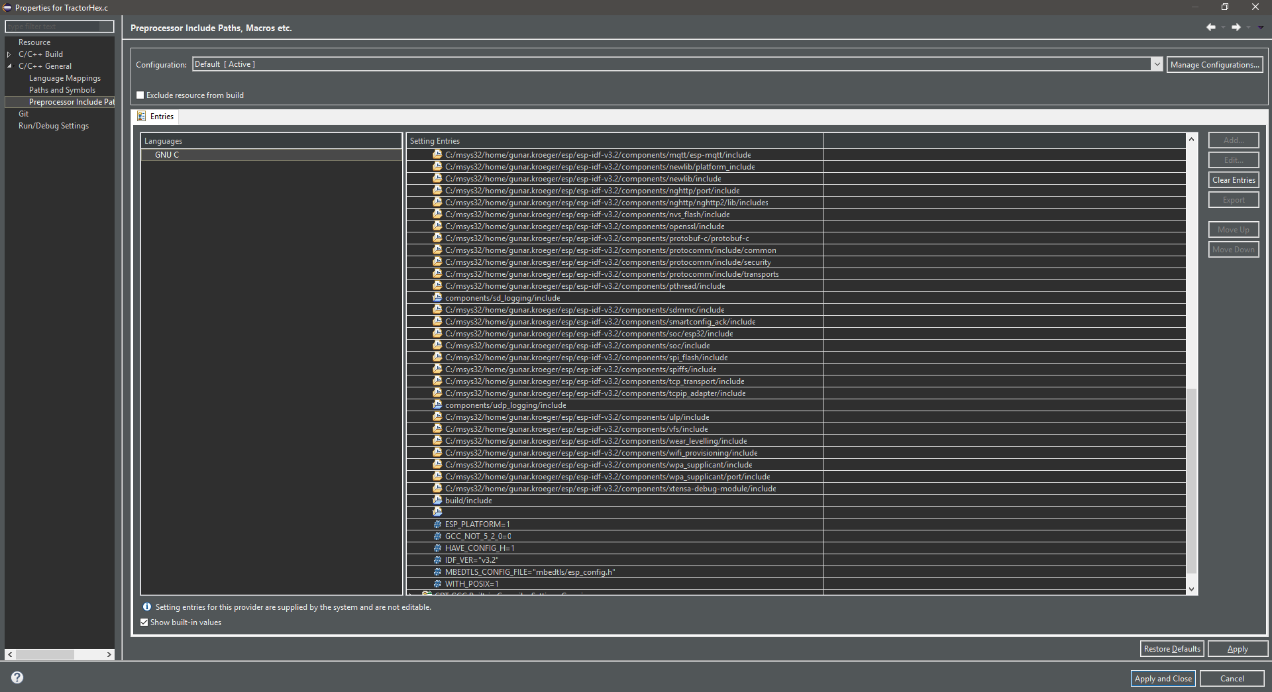
Task: Click macro icon of ESP_PLATFORM=1
Action: (437, 524)
